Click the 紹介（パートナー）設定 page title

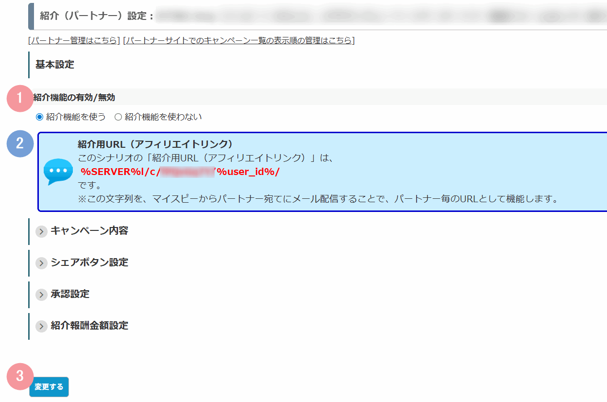(x=96, y=16)
